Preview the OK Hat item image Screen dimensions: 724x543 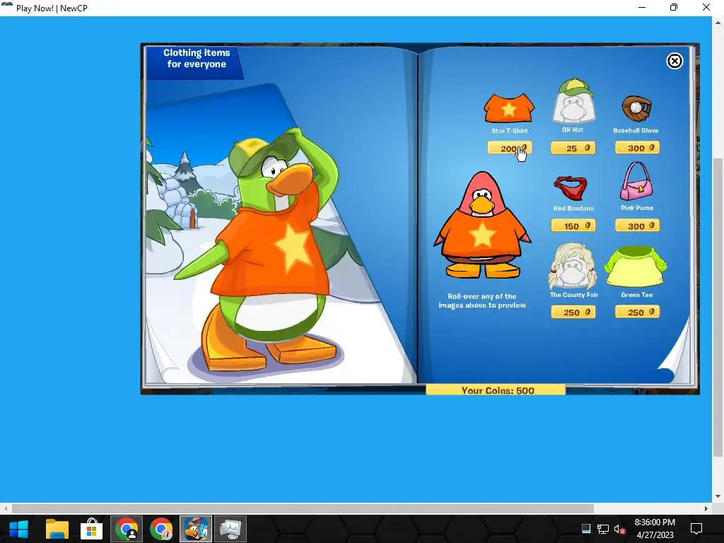[573, 100]
